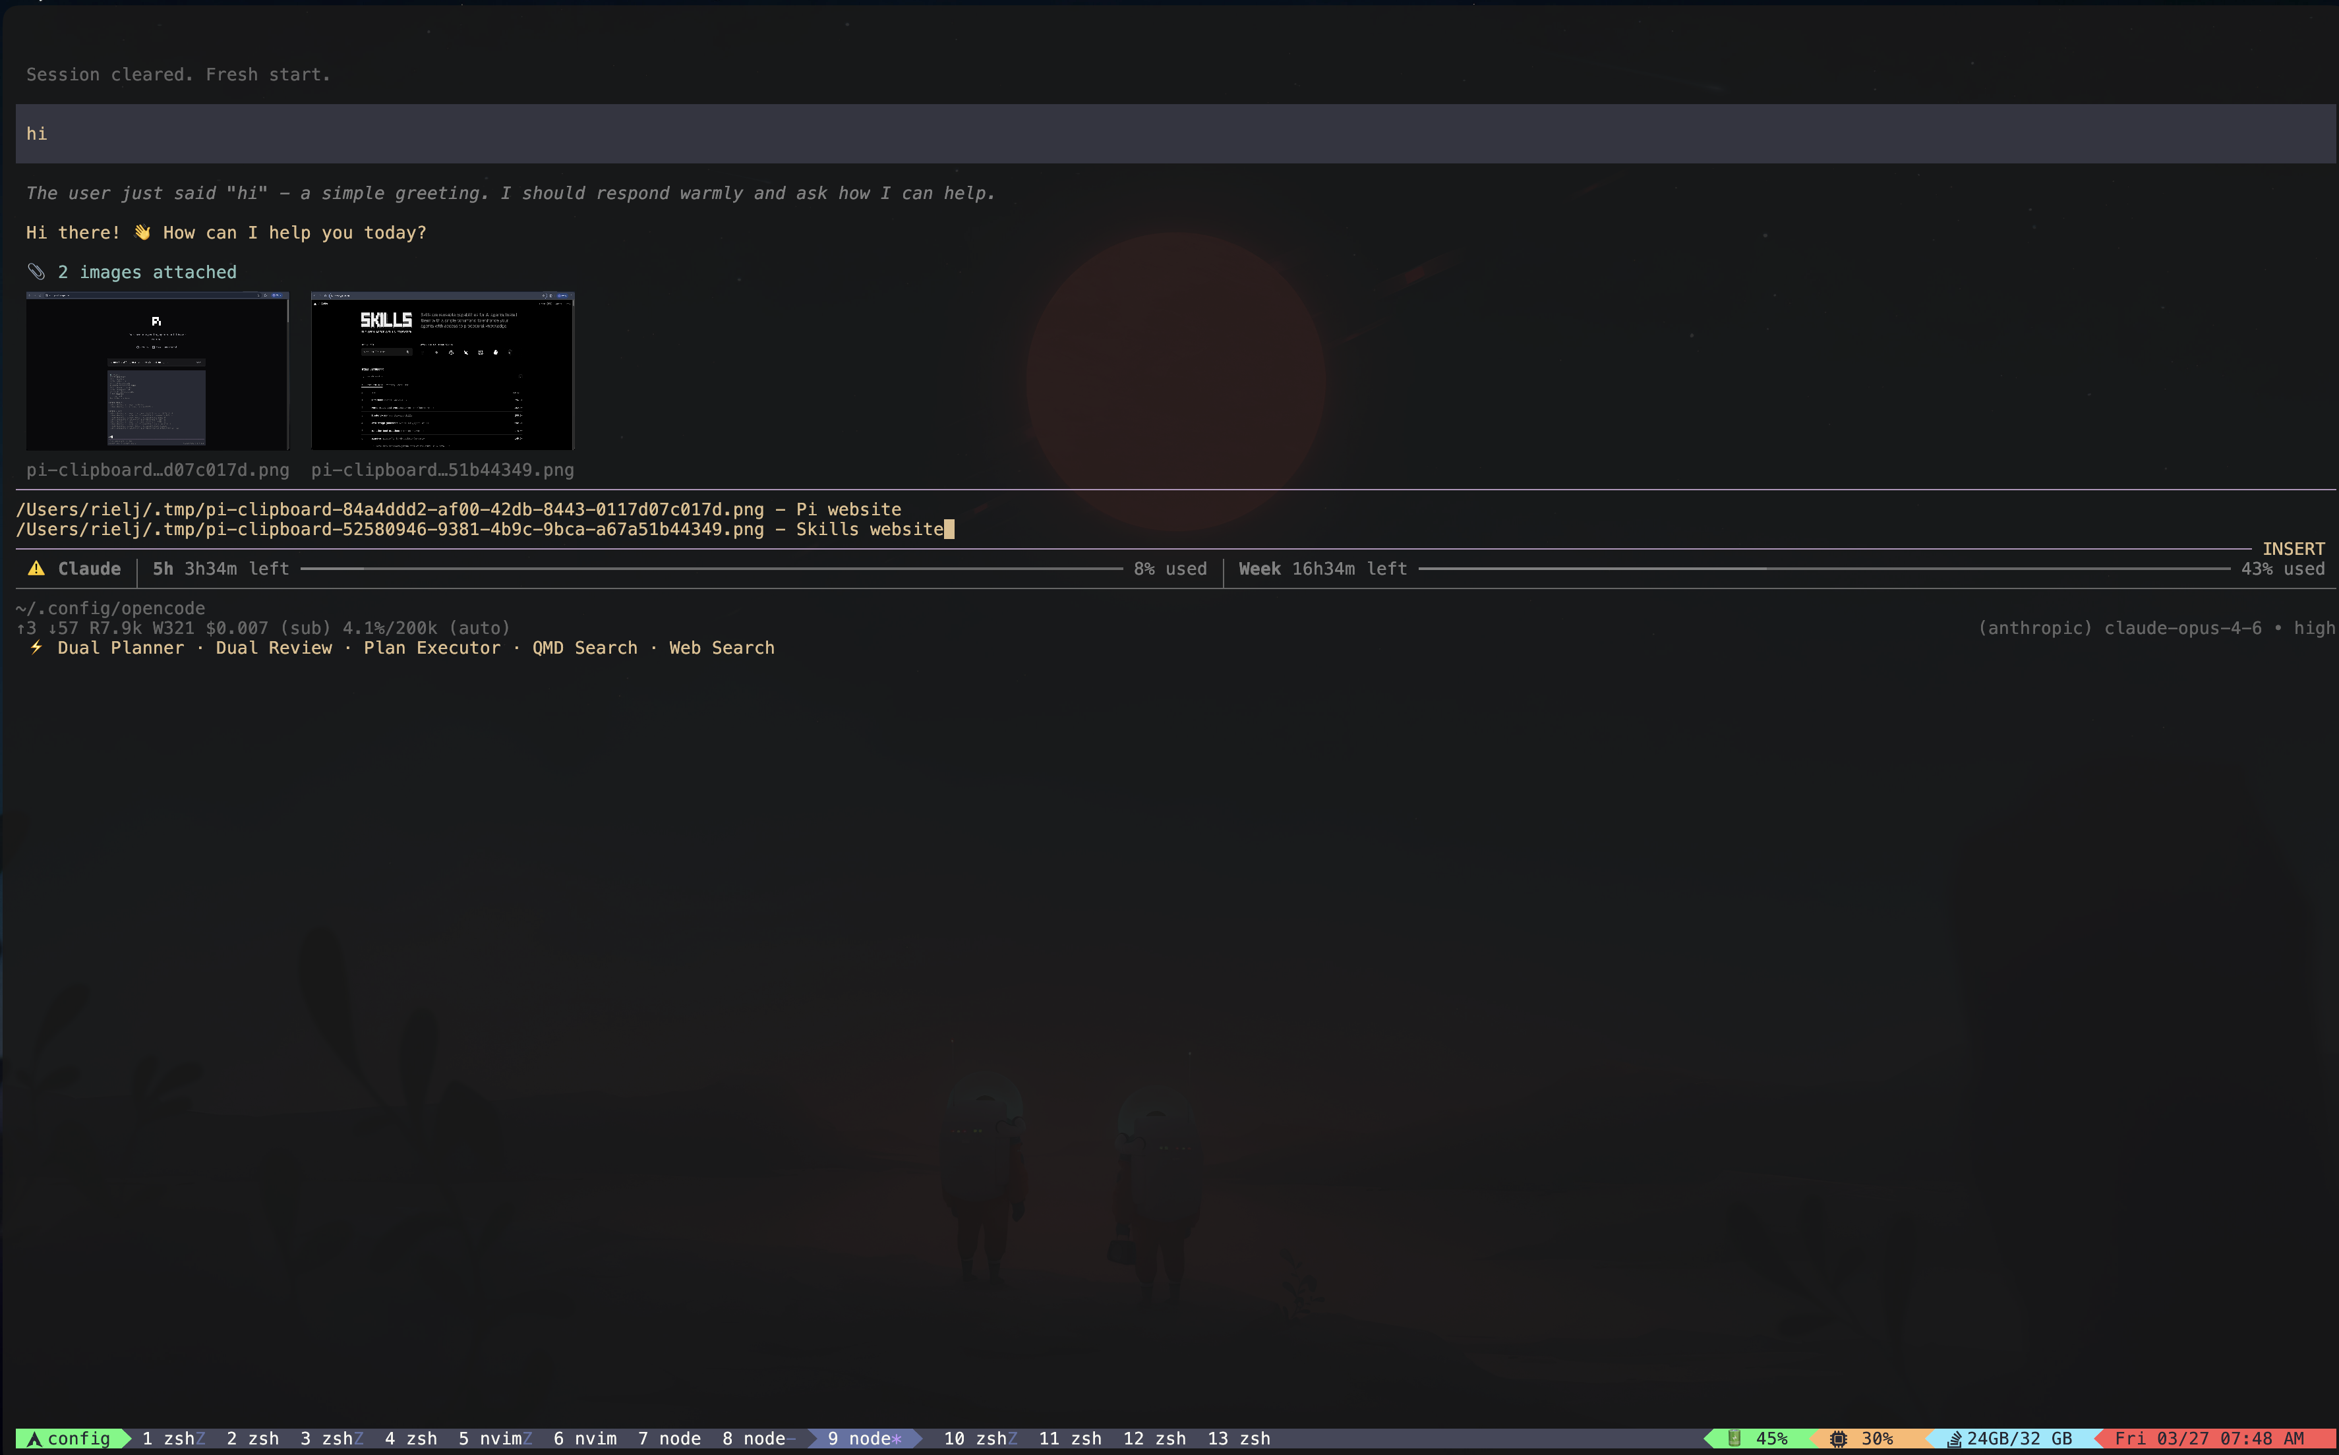Switch to tmux window 3 zsh
Viewport: 2339px width, 1455px height.
tap(331, 1438)
